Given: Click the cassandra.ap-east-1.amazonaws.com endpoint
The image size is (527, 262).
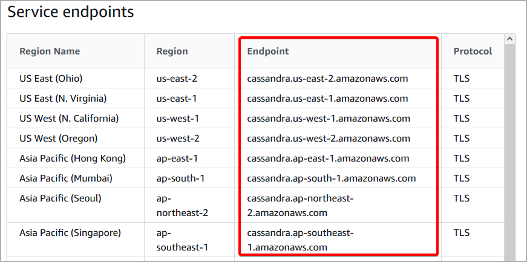Looking at the screenshot, I should click(x=328, y=158).
